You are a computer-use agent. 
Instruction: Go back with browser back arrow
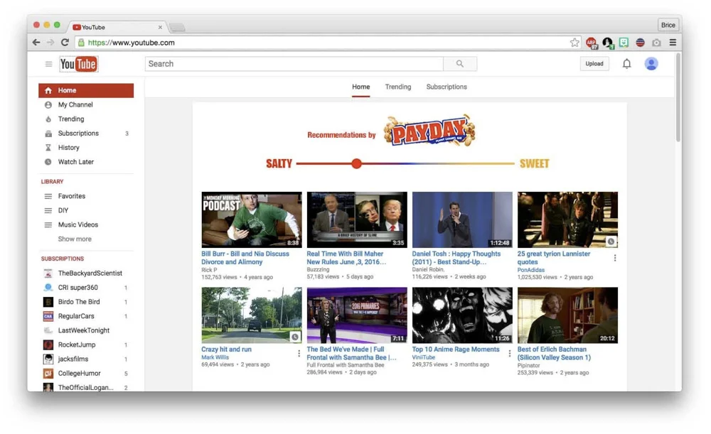tap(36, 43)
